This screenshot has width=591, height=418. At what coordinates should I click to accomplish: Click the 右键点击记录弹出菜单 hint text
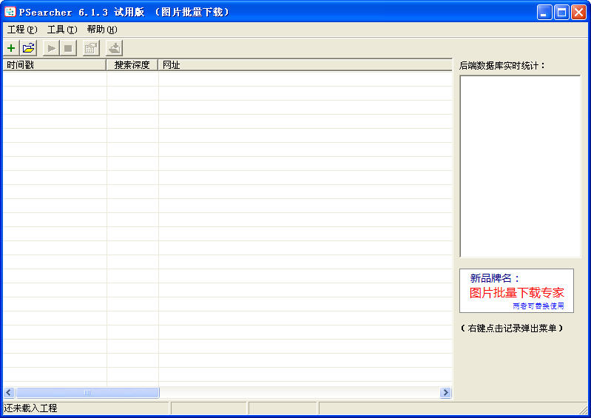pos(512,328)
